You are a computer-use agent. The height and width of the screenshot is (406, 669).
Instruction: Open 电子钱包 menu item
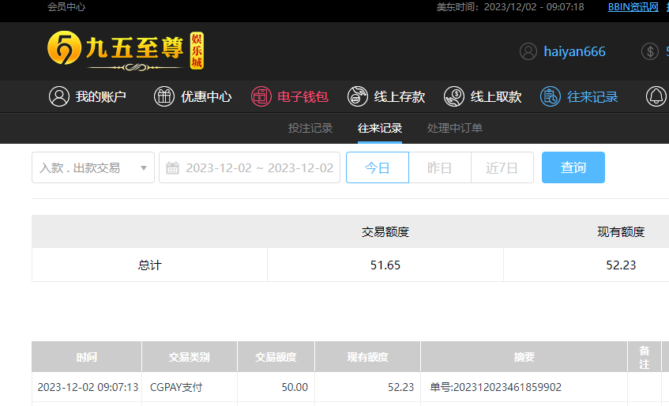point(290,96)
